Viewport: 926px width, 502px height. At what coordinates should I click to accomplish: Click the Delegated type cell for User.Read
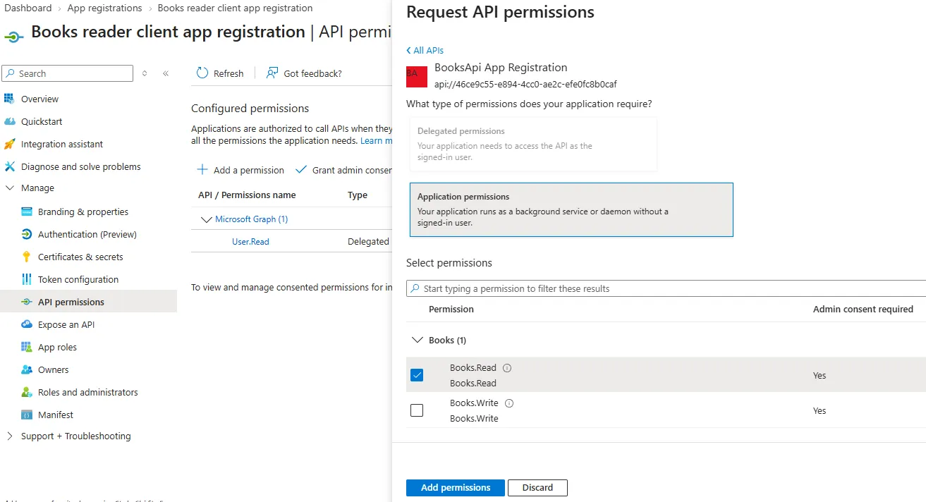point(368,242)
